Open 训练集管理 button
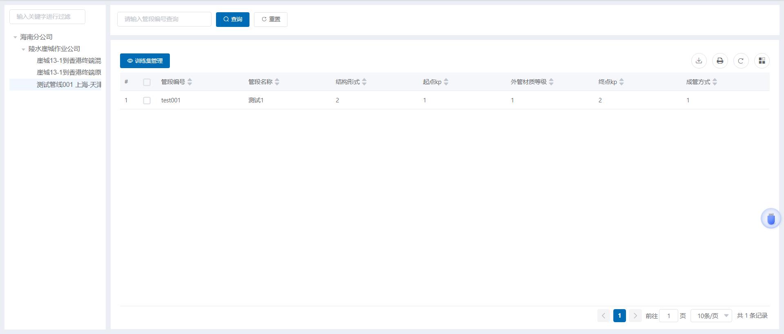The width and height of the screenshot is (784, 334). click(x=145, y=61)
